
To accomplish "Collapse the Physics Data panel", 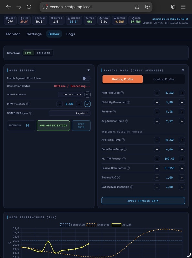I will [x=183, y=70].
